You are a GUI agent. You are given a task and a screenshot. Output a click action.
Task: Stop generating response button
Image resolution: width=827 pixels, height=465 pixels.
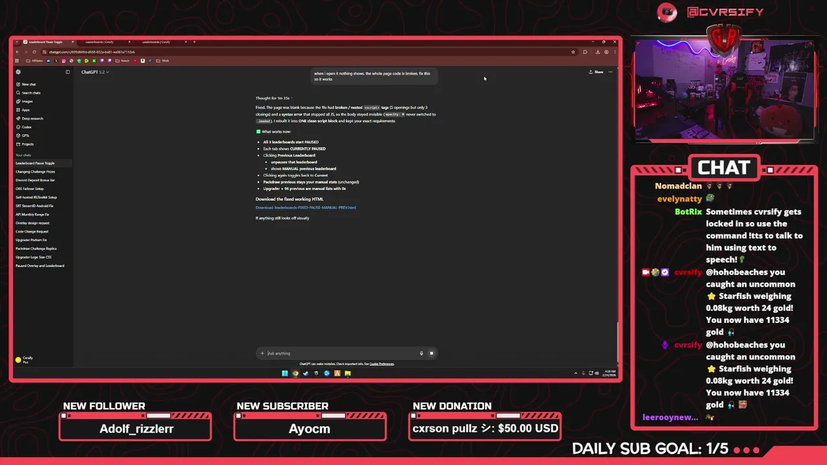pyautogui.click(x=432, y=353)
